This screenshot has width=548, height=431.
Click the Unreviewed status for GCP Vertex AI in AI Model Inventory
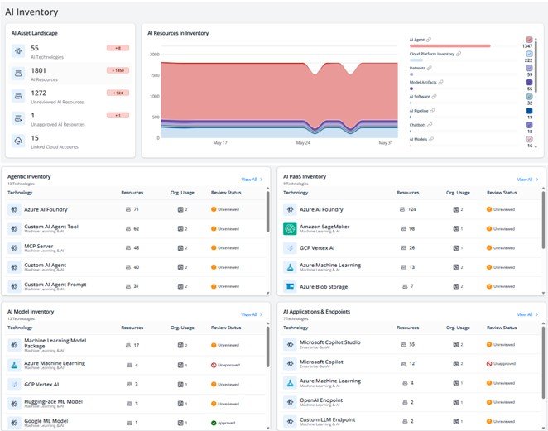tap(225, 385)
